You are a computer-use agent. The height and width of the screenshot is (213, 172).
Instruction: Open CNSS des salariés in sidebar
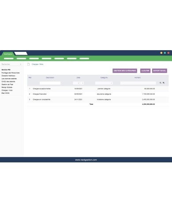point(8,81)
